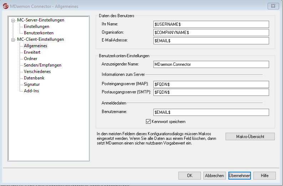This screenshot has width=283, height=186.
Task: Collapse the MC-Server-Einstellungen tree node
Action: coord(13,20)
